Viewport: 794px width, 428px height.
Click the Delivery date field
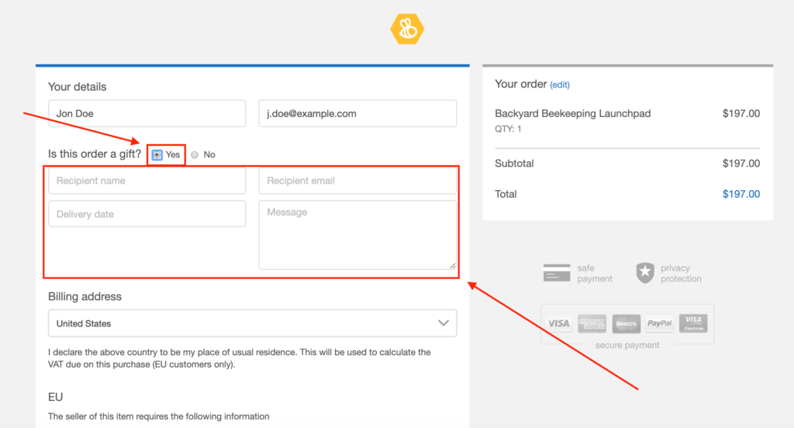[x=147, y=214]
